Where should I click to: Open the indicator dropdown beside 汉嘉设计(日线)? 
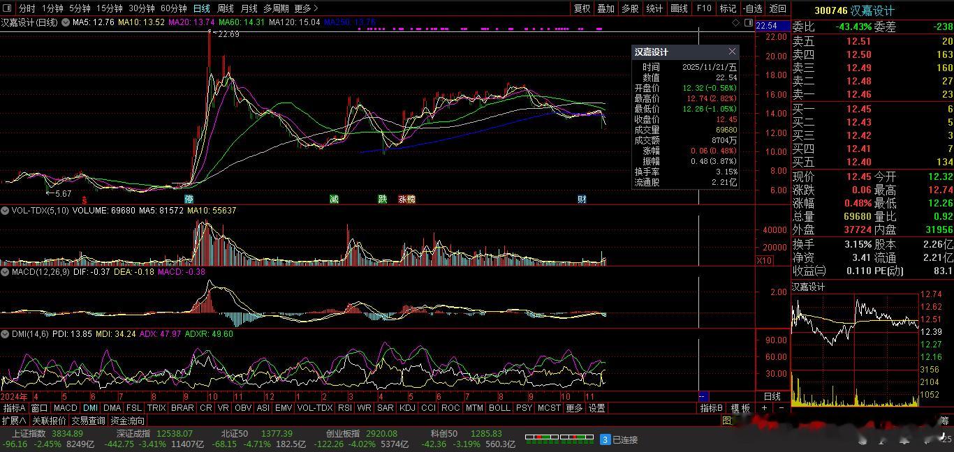click(x=66, y=22)
